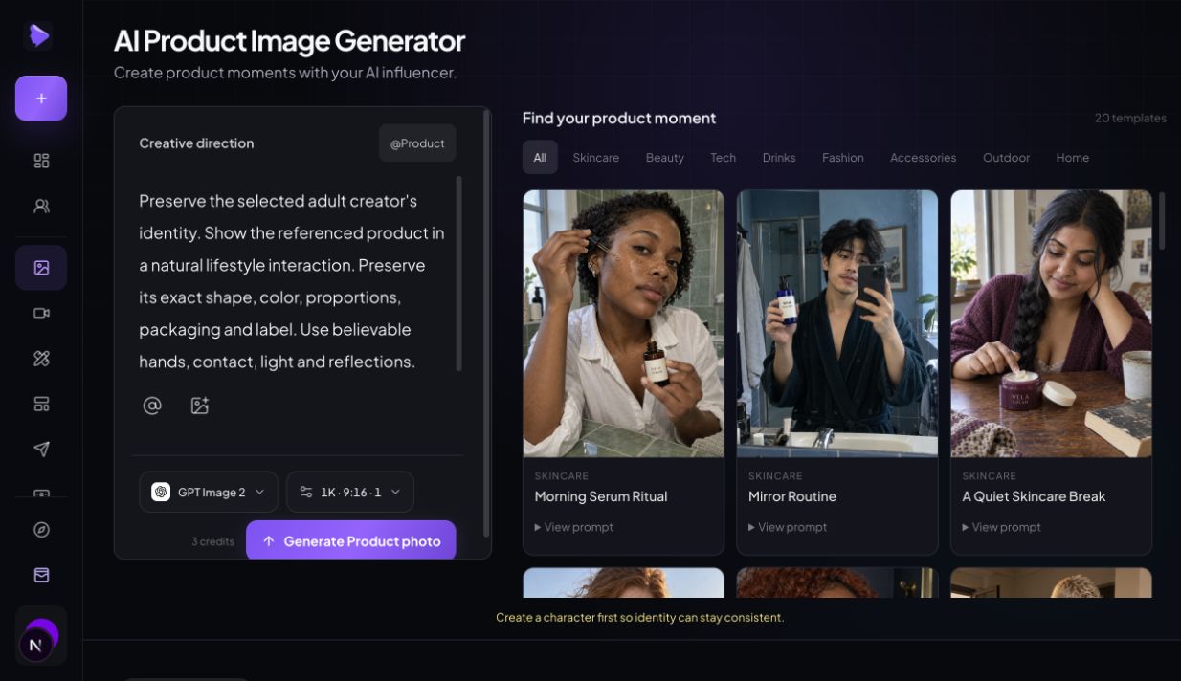
Task: Select the Outdoor category tab
Action: coord(1007,158)
